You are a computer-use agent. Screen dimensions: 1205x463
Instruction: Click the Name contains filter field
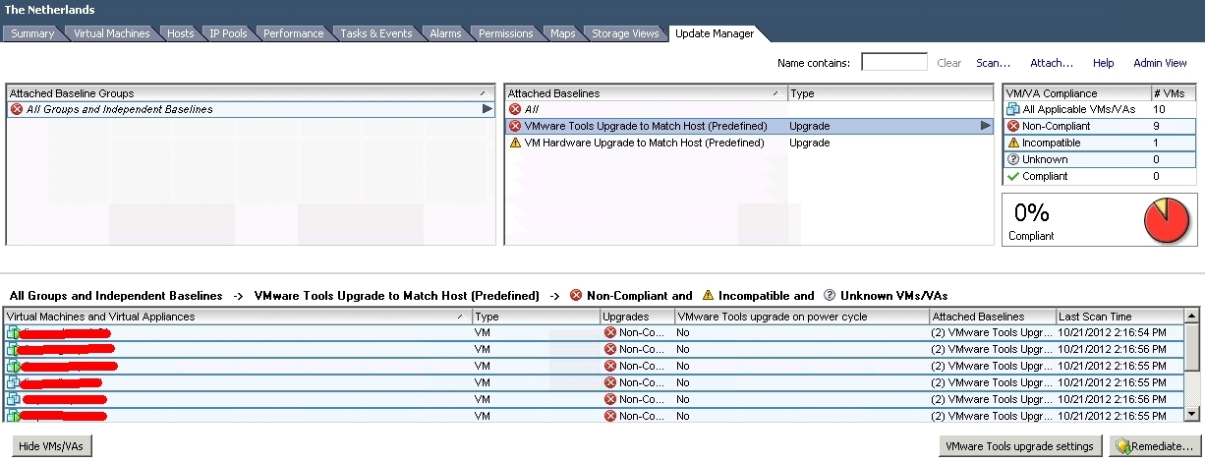pyautogui.click(x=894, y=63)
